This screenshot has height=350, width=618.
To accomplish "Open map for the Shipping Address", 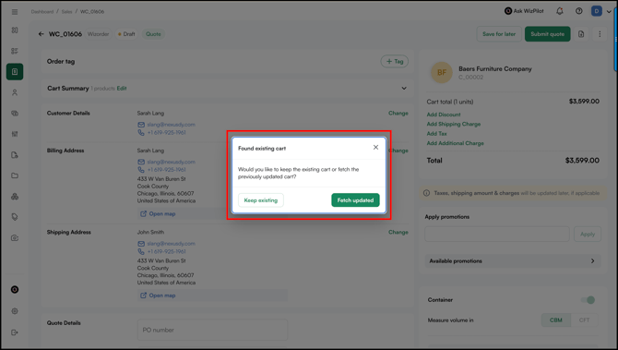I will 158,296.
